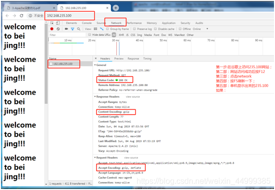Click the Name column header
The width and height of the screenshot is (275, 190).
(x=53, y=59)
